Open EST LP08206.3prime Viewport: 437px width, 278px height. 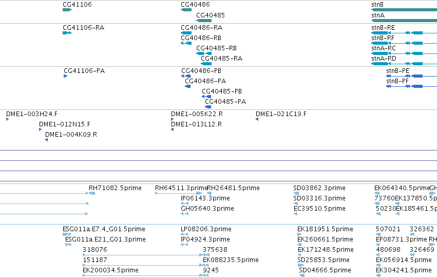tap(206, 230)
